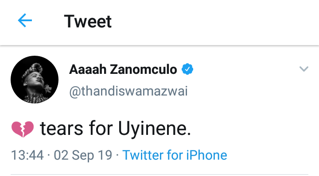This screenshot has width=319, height=176.
Task: Click the word tears in the tweet
Action: (x=62, y=129)
